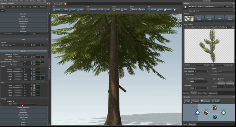Open the Color set dropdown

tap(214, 11)
